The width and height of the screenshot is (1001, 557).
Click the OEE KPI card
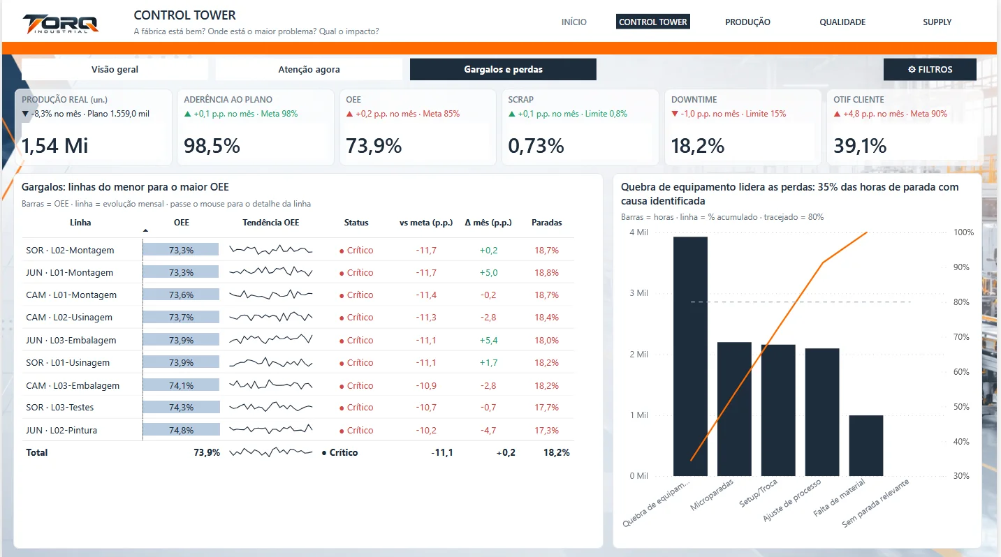[x=418, y=127]
